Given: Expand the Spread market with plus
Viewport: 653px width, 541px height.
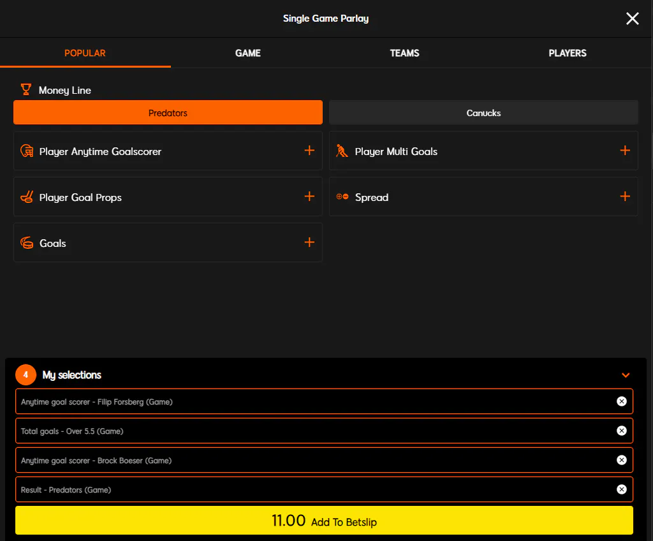Looking at the screenshot, I should (625, 196).
